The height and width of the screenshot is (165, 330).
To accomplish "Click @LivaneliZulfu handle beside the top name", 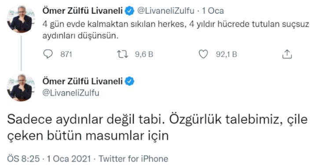I will point(165,11).
